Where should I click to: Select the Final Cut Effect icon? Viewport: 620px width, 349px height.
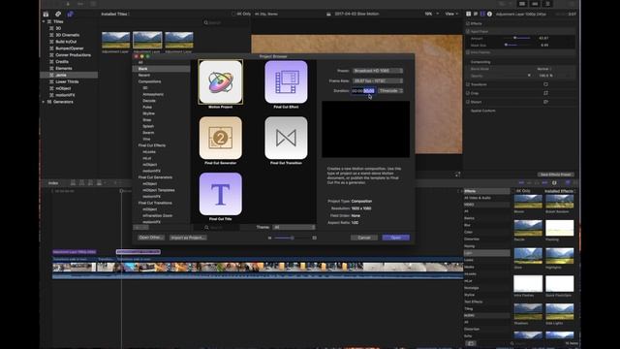(286, 81)
